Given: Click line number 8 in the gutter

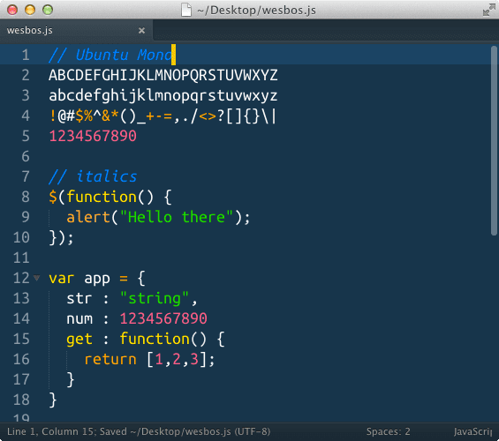Looking at the screenshot, I should [26, 197].
